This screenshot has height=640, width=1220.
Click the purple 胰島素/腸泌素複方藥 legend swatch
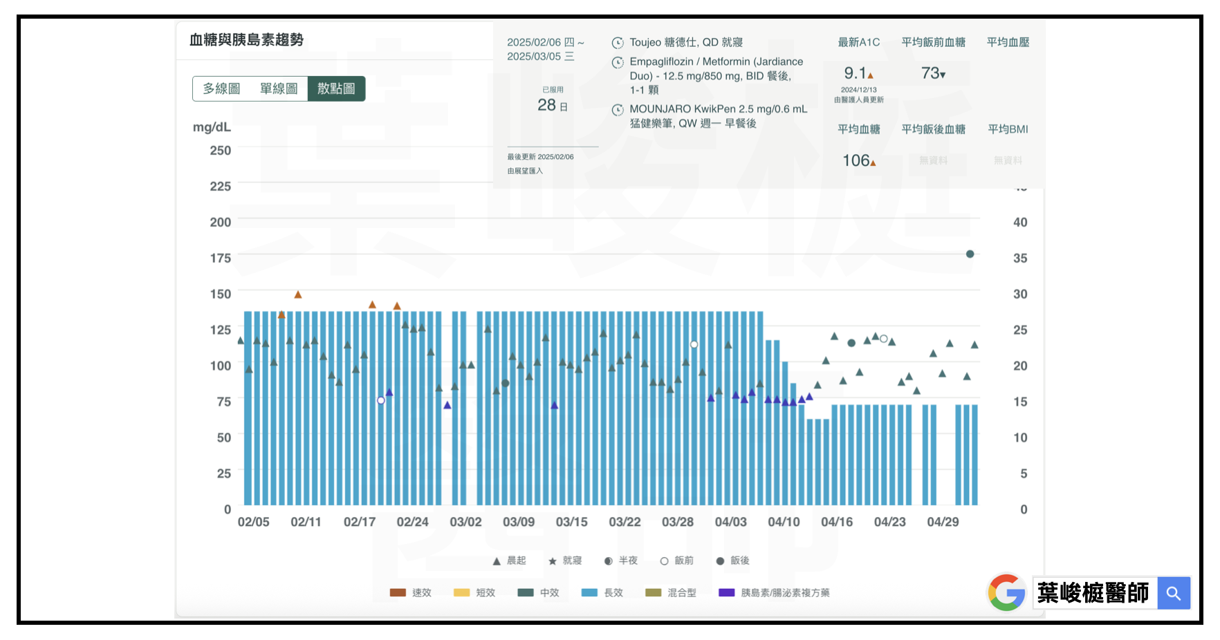coord(726,593)
